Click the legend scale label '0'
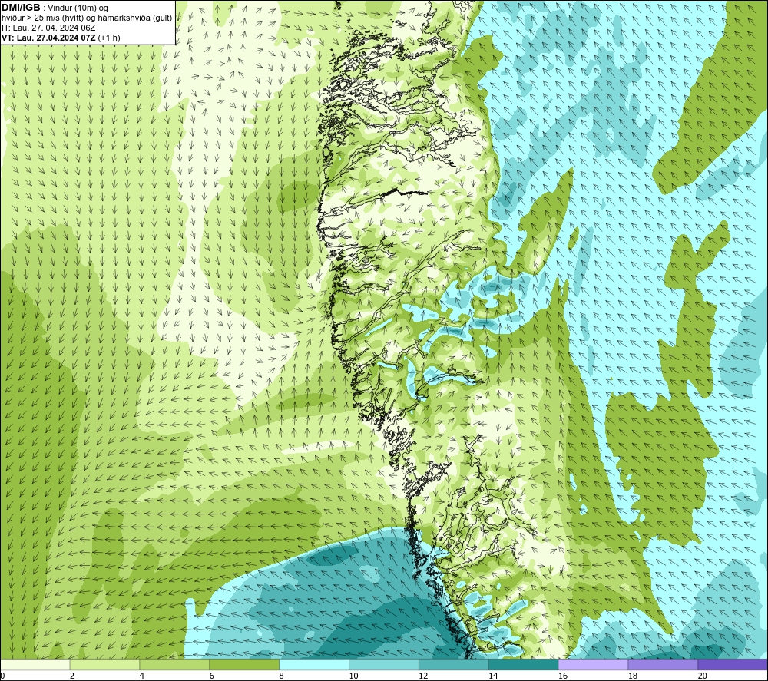The height and width of the screenshot is (681, 768). click(x=2, y=676)
